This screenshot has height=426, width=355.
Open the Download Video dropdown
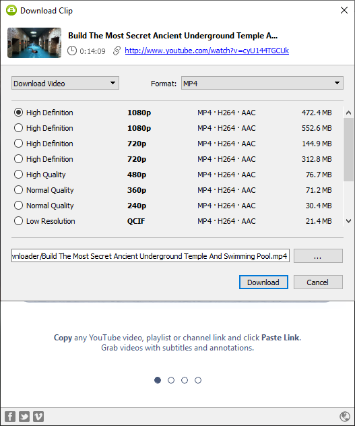click(65, 83)
